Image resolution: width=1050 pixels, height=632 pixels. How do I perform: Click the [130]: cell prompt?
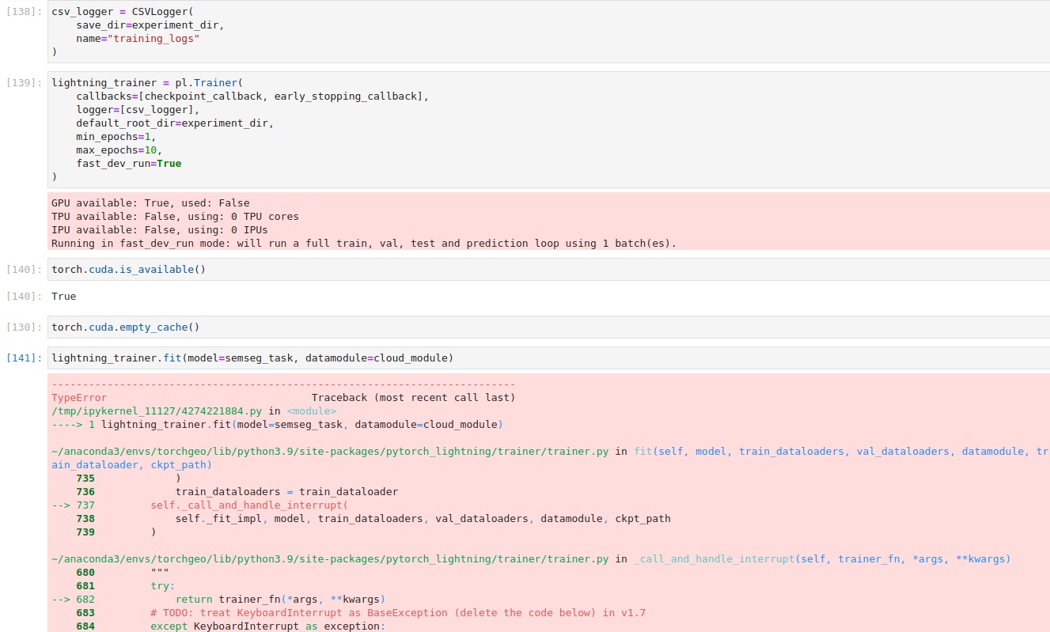click(x=25, y=327)
